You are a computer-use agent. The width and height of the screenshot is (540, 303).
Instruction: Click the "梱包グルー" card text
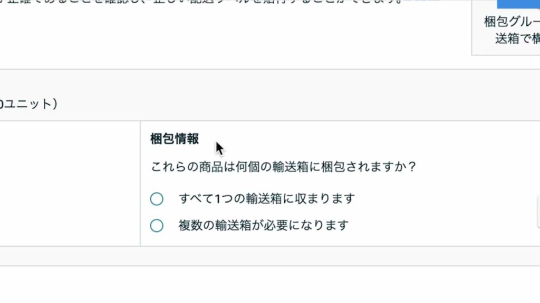pos(512,23)
